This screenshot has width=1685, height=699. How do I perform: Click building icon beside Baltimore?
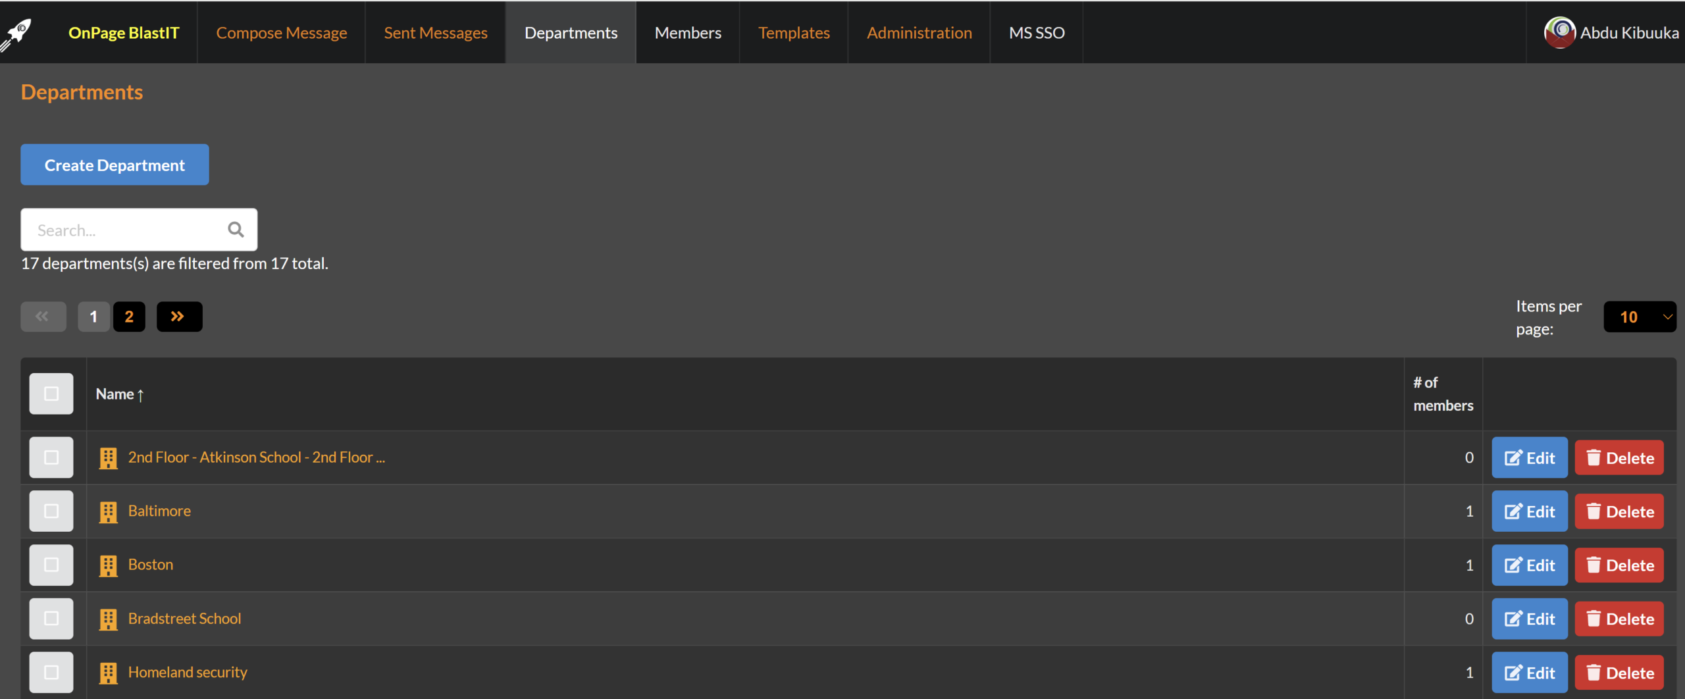tap(108, 512)
